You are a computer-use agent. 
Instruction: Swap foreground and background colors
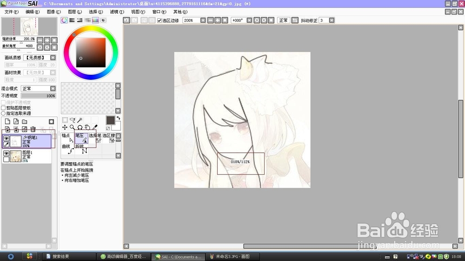click(x=118, y=118)
